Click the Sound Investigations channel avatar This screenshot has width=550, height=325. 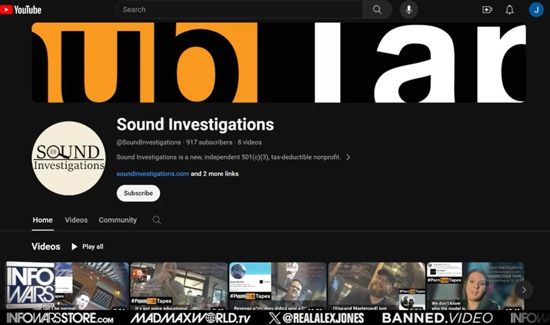[x=69, y=158]
